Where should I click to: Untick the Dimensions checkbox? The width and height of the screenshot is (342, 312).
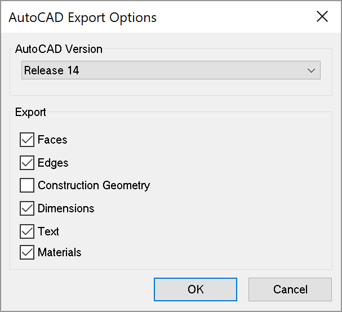point(27,208)
